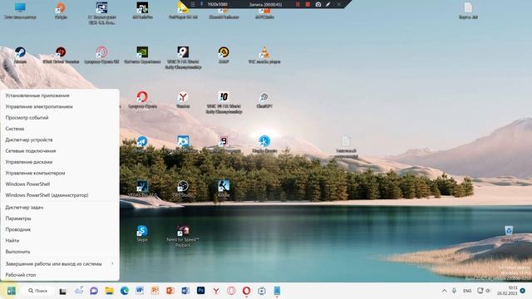The width and height of the screenshot is (532, 299).
Task: Select the Yandex browser desktop icon
Action: (183, 100)
